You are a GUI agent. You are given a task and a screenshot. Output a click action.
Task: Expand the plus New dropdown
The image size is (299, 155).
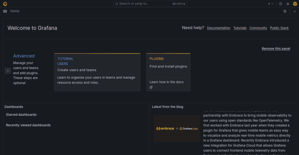pyautogui.click(x=270, y=4)
